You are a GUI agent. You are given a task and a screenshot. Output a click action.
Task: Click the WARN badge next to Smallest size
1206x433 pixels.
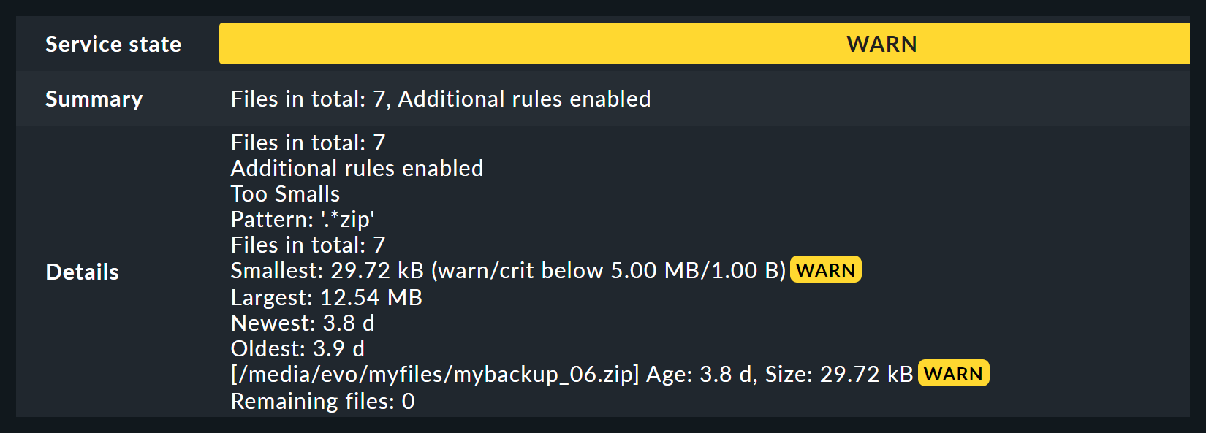coord(825,270)
